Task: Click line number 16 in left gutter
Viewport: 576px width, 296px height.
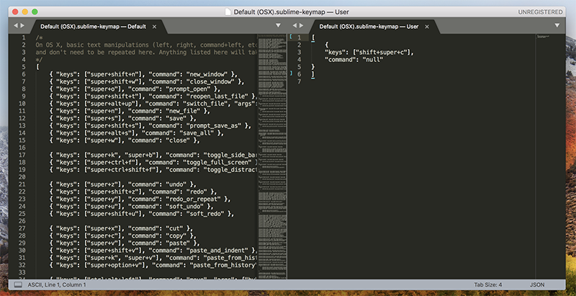Action: pyautogui.click(x=22, y=148)
